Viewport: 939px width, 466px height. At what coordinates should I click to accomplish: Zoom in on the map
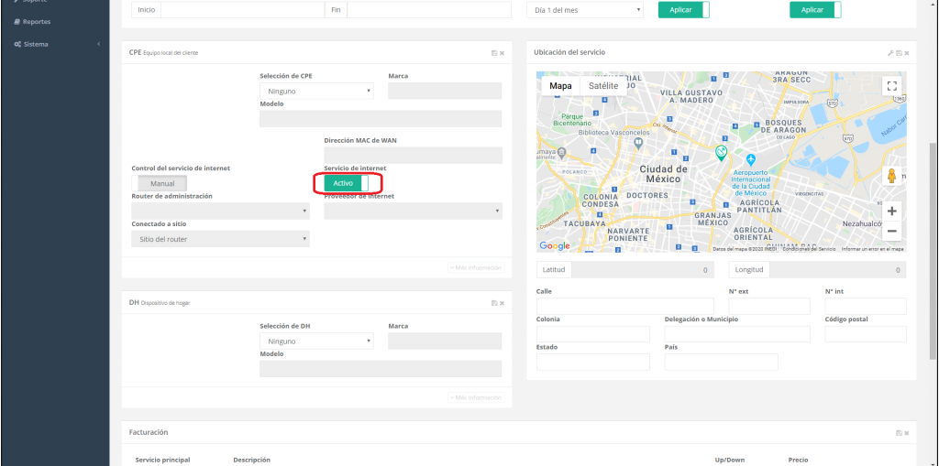[x=891, y=211]
